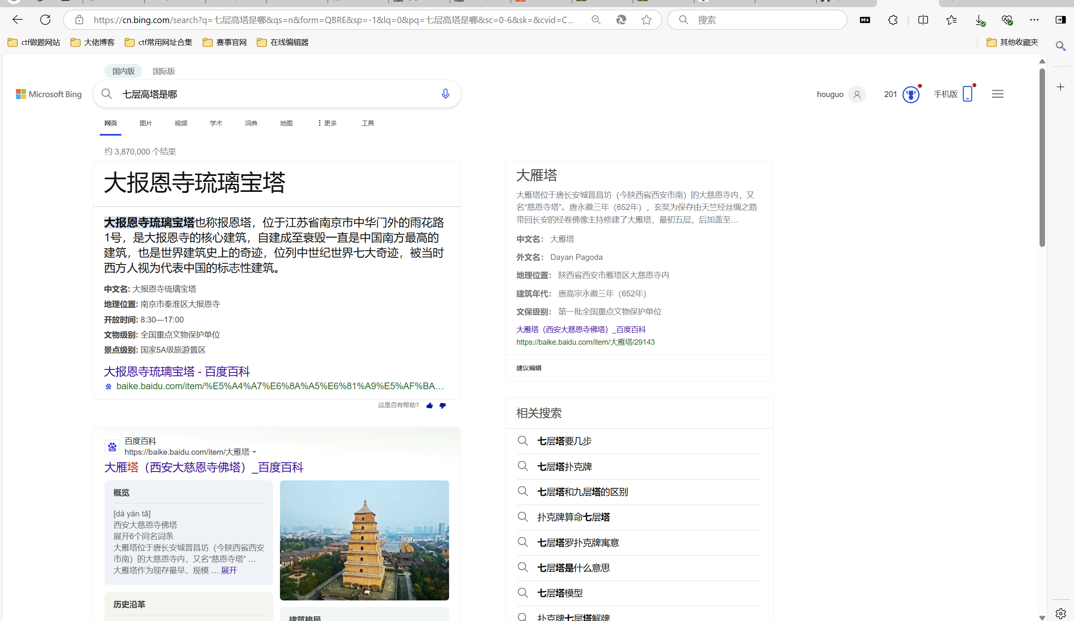Image resolution: width=1074 pixels, height=621 pixels.
Task: Open the rewards trophy icon next to 201
Action: coord(911,94)
